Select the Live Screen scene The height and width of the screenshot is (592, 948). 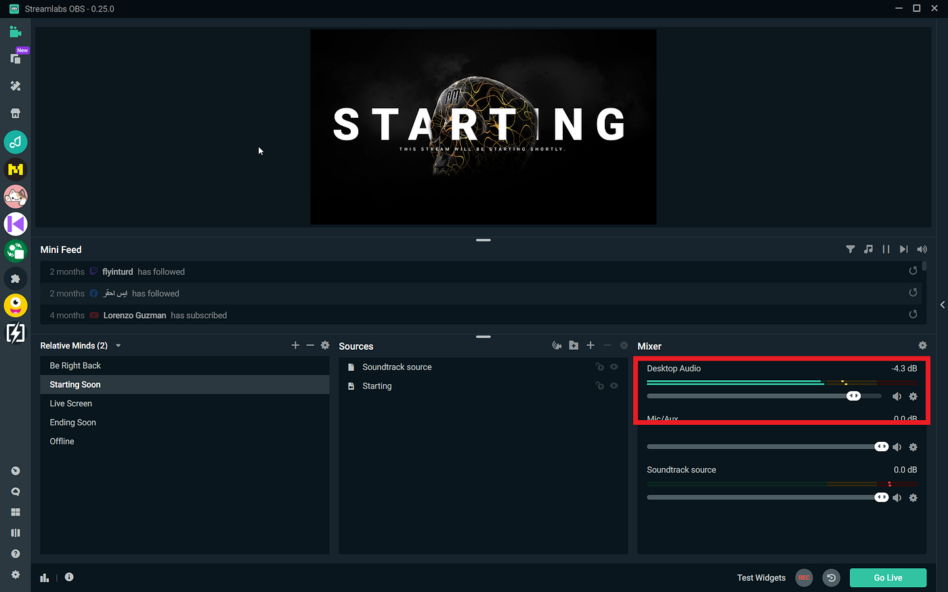click(x=185, y=403)
